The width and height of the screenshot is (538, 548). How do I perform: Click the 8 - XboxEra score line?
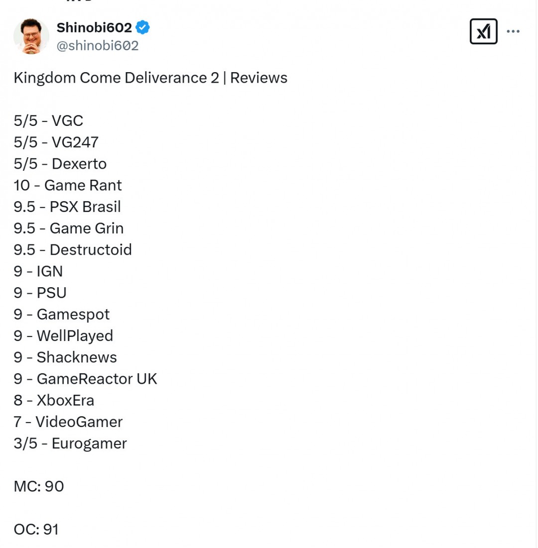click(54, 400)
